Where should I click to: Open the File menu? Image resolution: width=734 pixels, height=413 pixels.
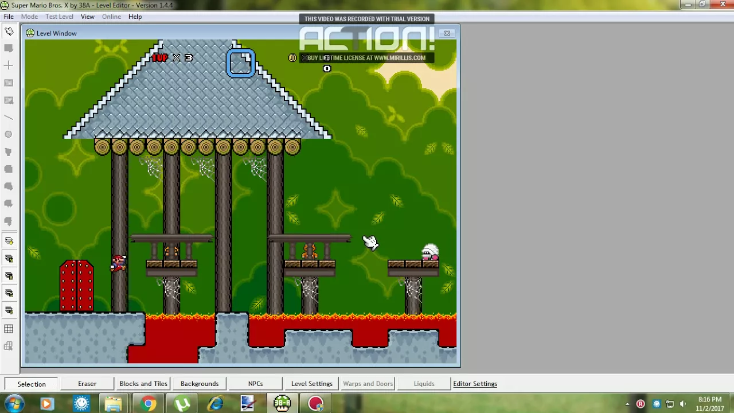9,17
